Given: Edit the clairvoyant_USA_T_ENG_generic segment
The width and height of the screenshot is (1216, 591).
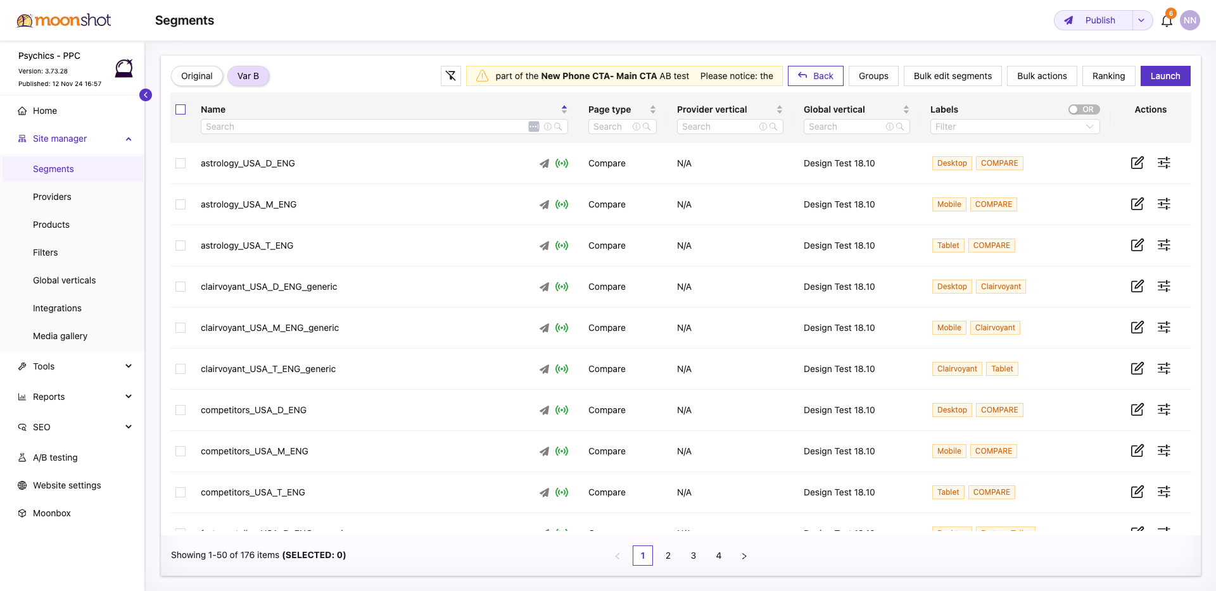Looking at the screenshot, I should (1137, 368).
